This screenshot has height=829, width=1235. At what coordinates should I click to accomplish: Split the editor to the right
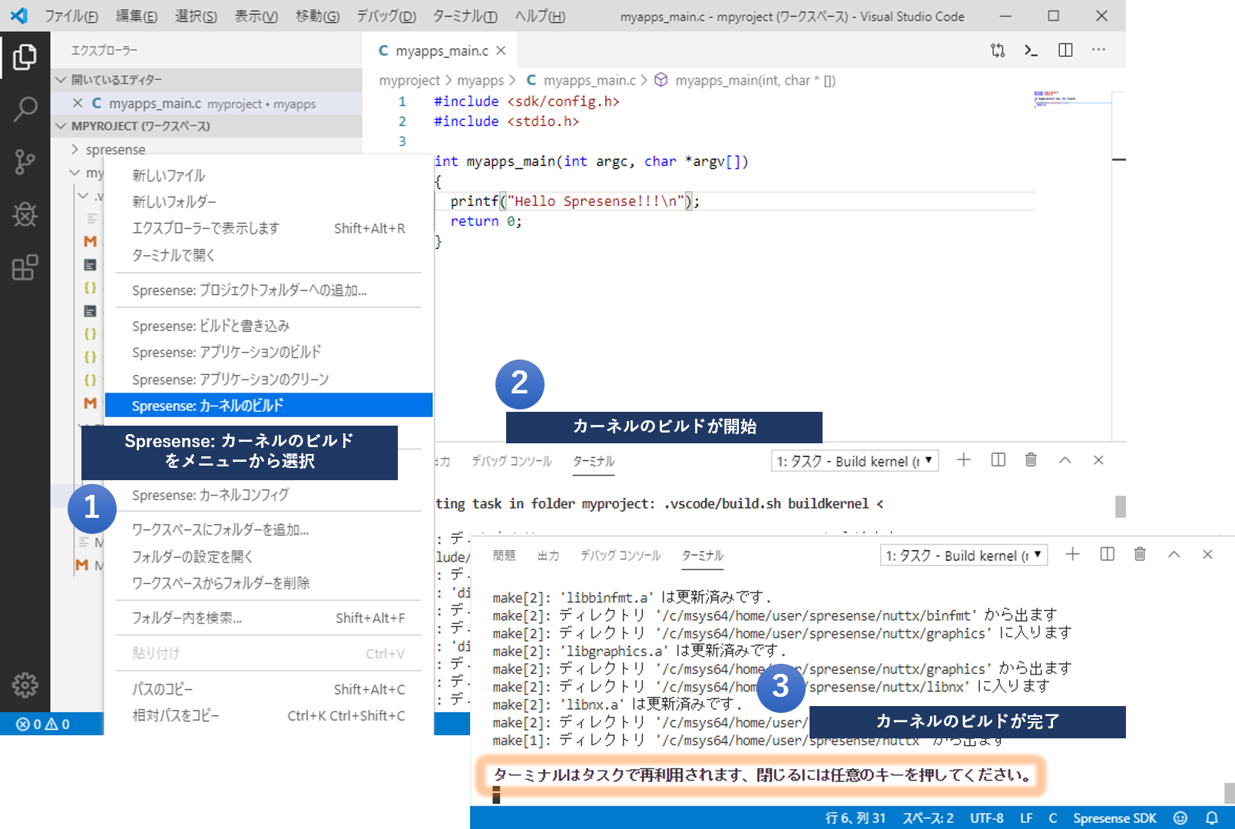point(1065,50)
